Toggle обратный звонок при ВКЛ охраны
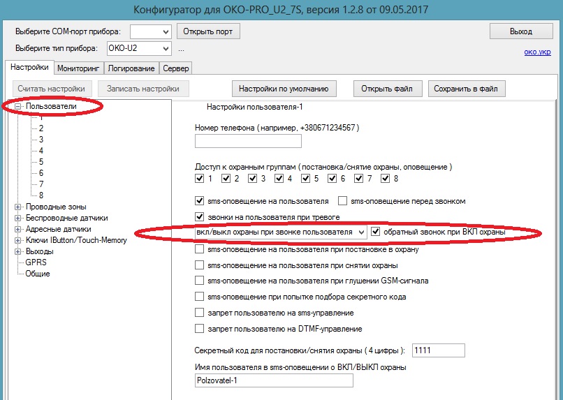Screen dimensions: 563x400 coord(376,232)
